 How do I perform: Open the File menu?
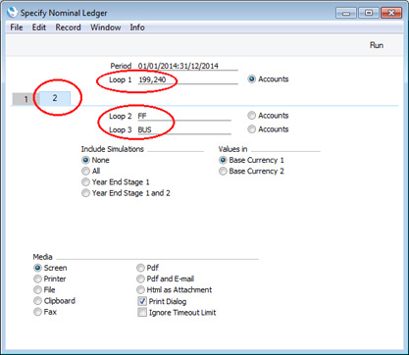17,27
